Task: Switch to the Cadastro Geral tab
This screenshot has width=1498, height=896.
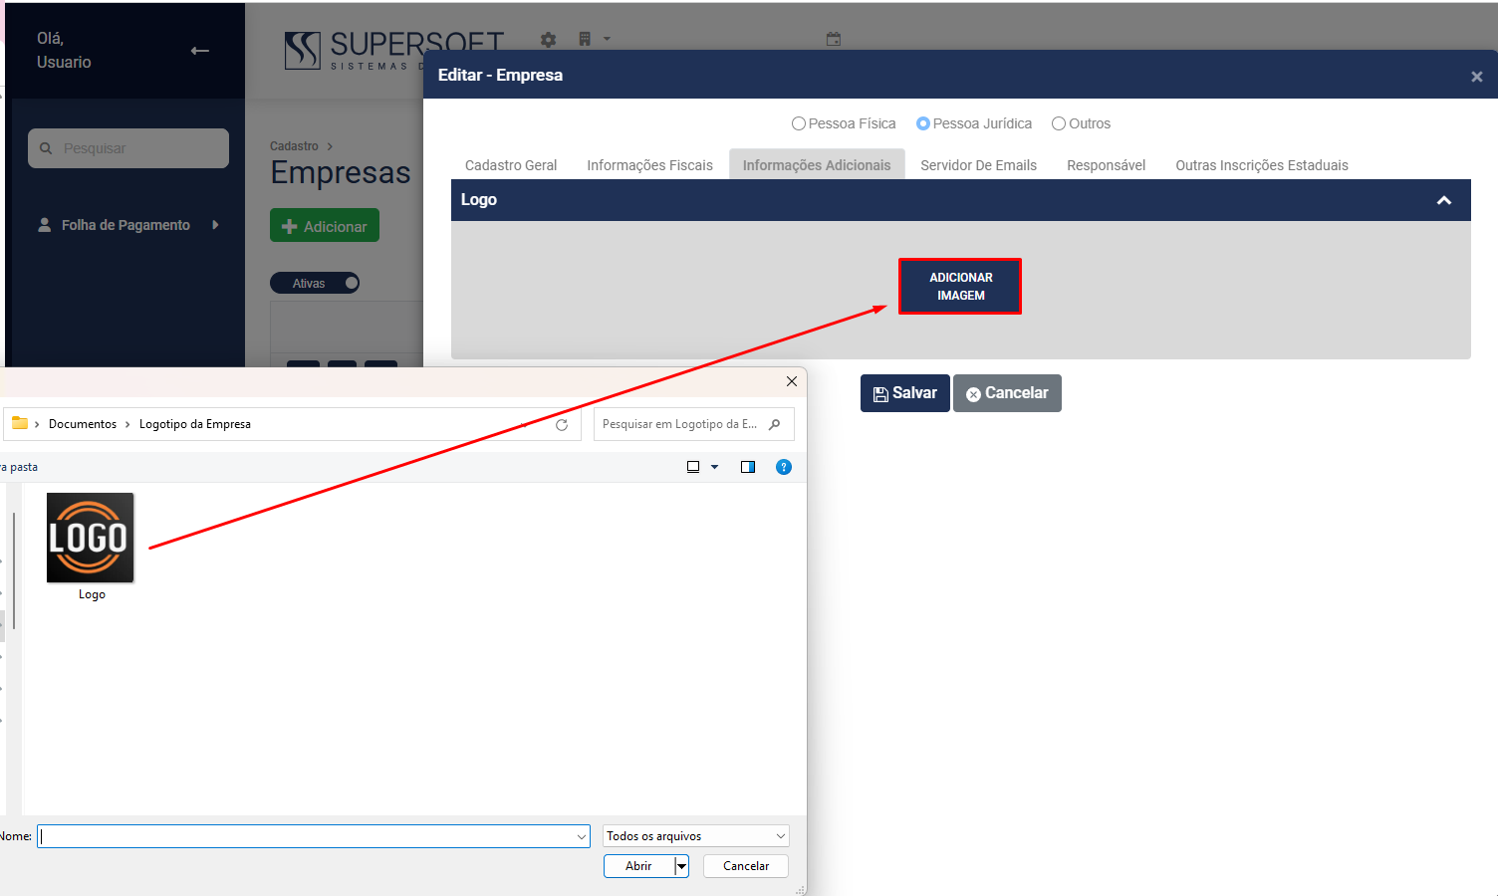Action: [x=511, y=165]
